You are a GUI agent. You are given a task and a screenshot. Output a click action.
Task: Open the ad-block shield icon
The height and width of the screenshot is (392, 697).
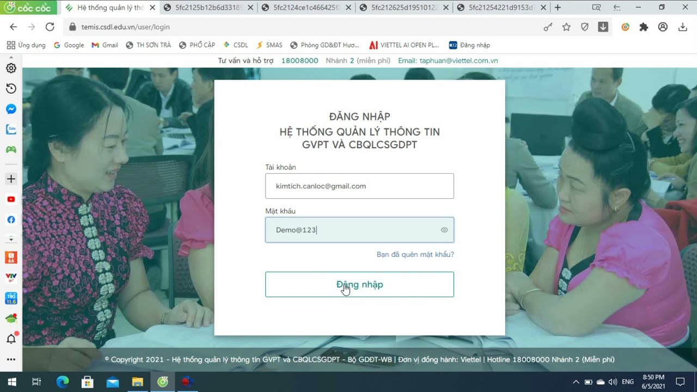[585, 27]
